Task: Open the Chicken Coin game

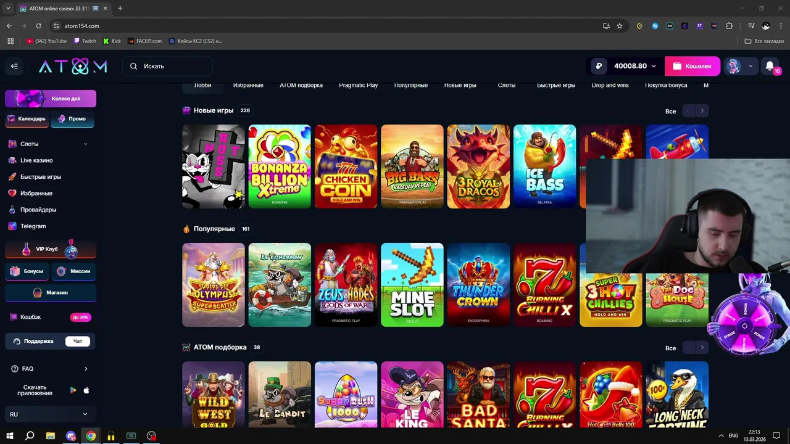Action: [x=346, y=166]
